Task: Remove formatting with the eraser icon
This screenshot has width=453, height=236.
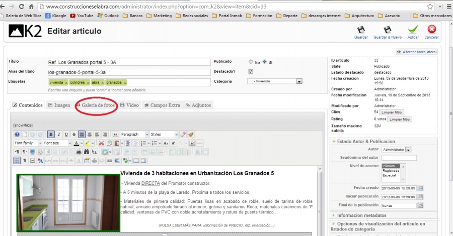Action: 183,134
